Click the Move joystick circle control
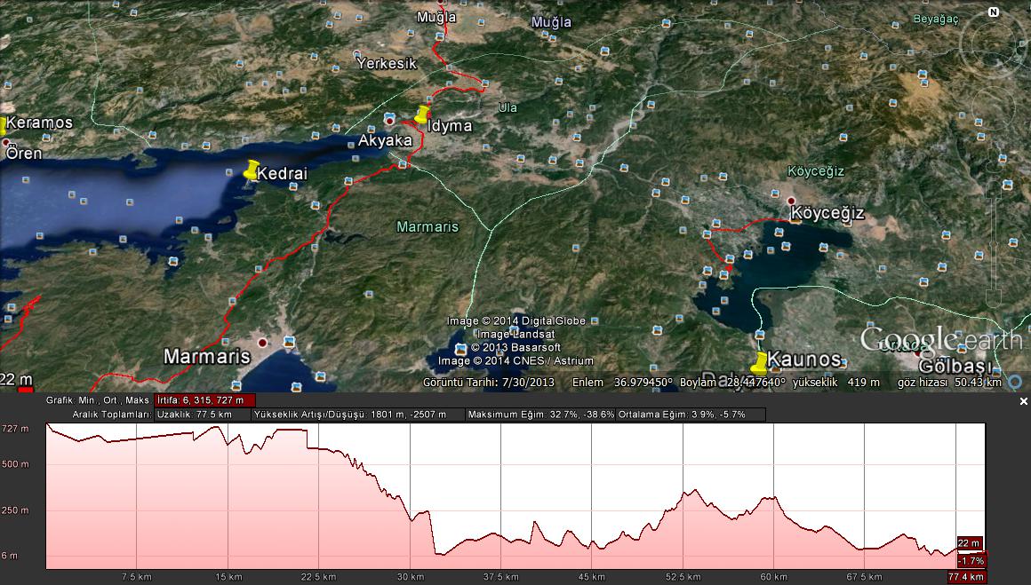 point(994,107)
